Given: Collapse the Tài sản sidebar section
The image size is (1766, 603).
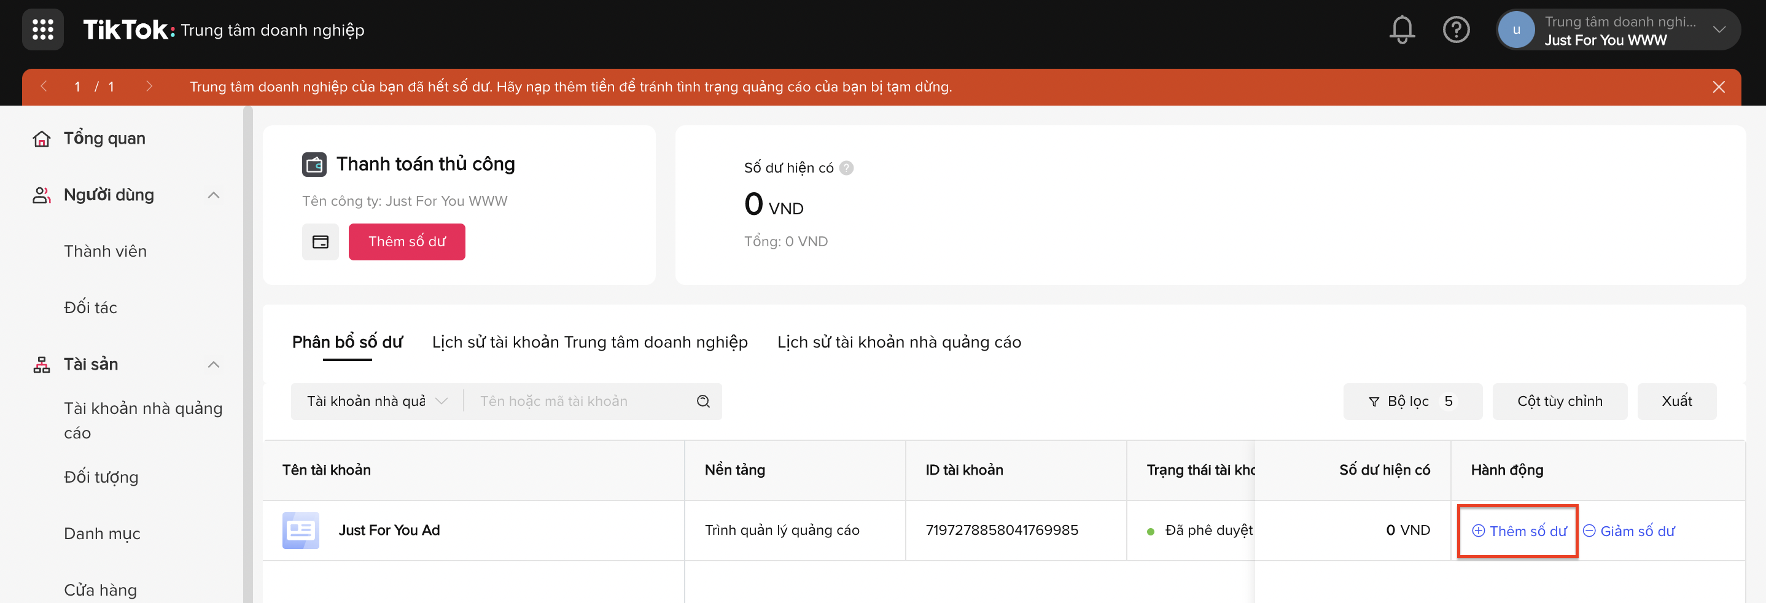Looking at the screenshot, I should coord(213,365).
